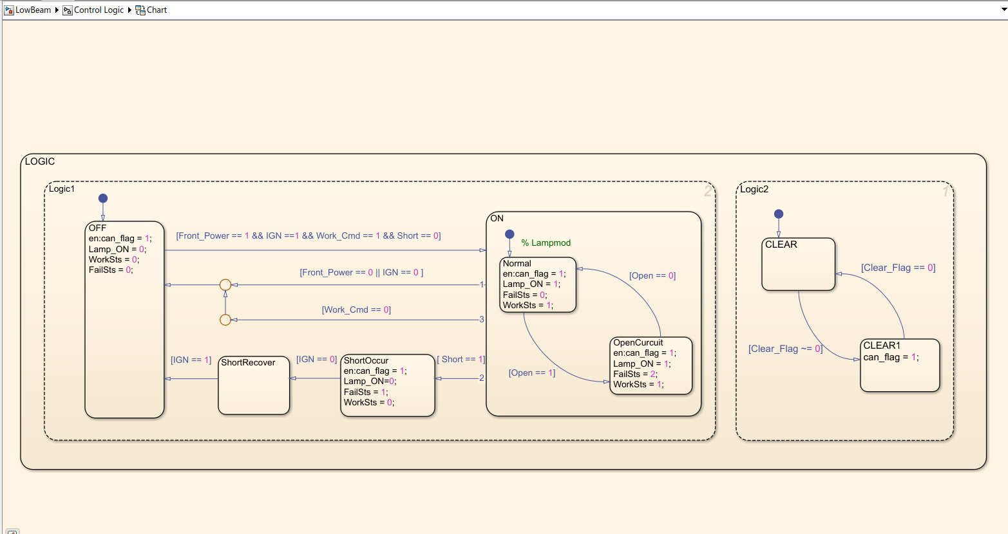Click the Logic2 state label
Image resolution: width=1008 pixels, height=534 pixels.
(x=754, y=189)
